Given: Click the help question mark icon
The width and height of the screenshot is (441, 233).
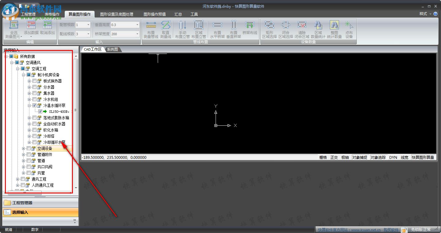Looking at the screenshot, I should point(435,14).
